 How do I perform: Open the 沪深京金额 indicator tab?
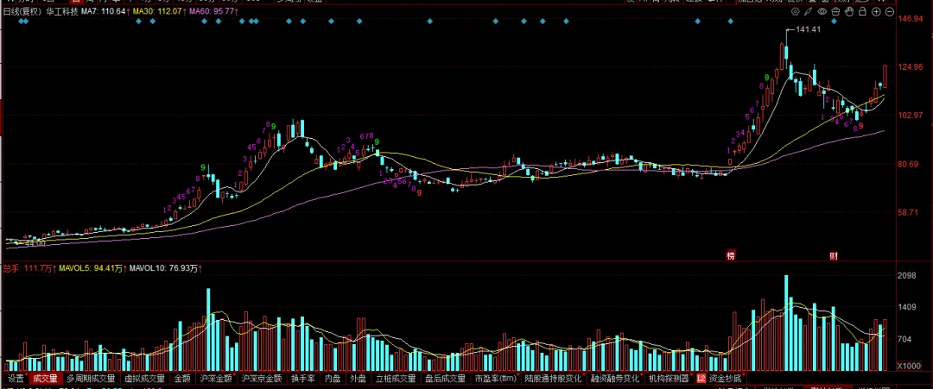click(261, 379)
